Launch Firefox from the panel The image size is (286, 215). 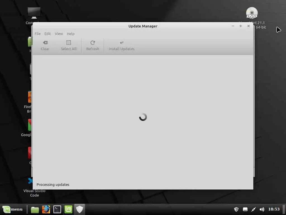click(x=46, y=209)
